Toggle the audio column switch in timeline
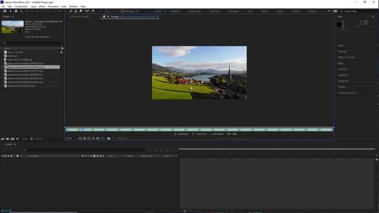379x213 pixels. point(5,156)
